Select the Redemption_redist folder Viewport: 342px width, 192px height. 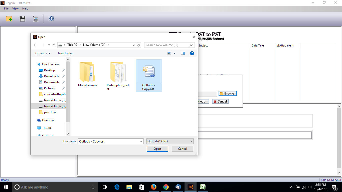click(x=118, y=75)
